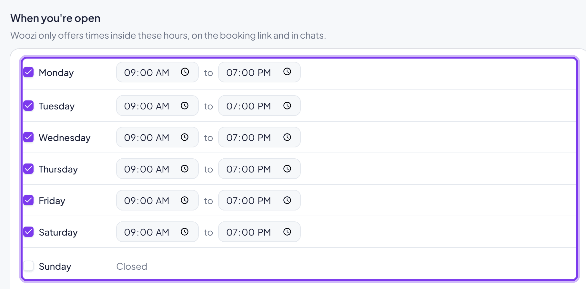Screen dimensions: 586x289
Task: Edit Wednesday 09:00 AM start time
Action: [157, 137]
